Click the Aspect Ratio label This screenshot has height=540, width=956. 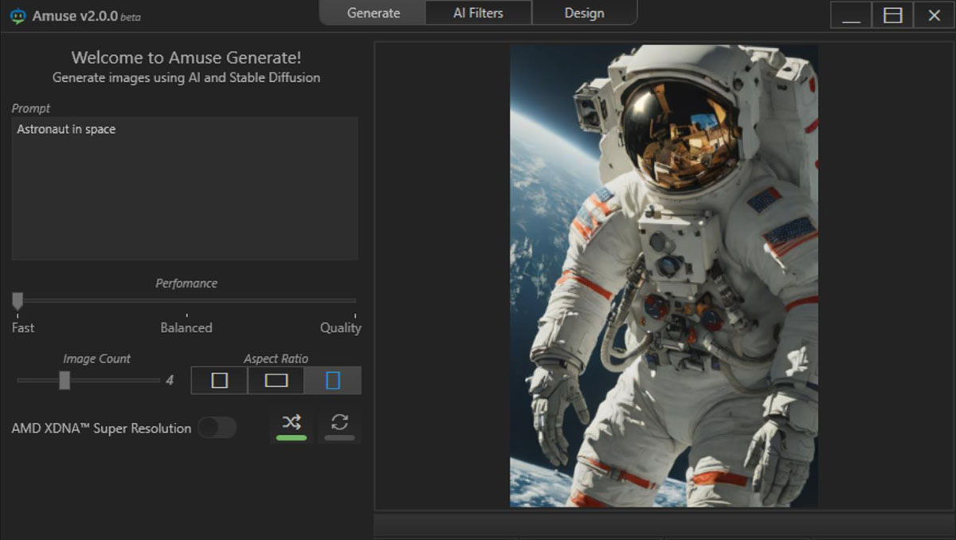tap(276, 358)
